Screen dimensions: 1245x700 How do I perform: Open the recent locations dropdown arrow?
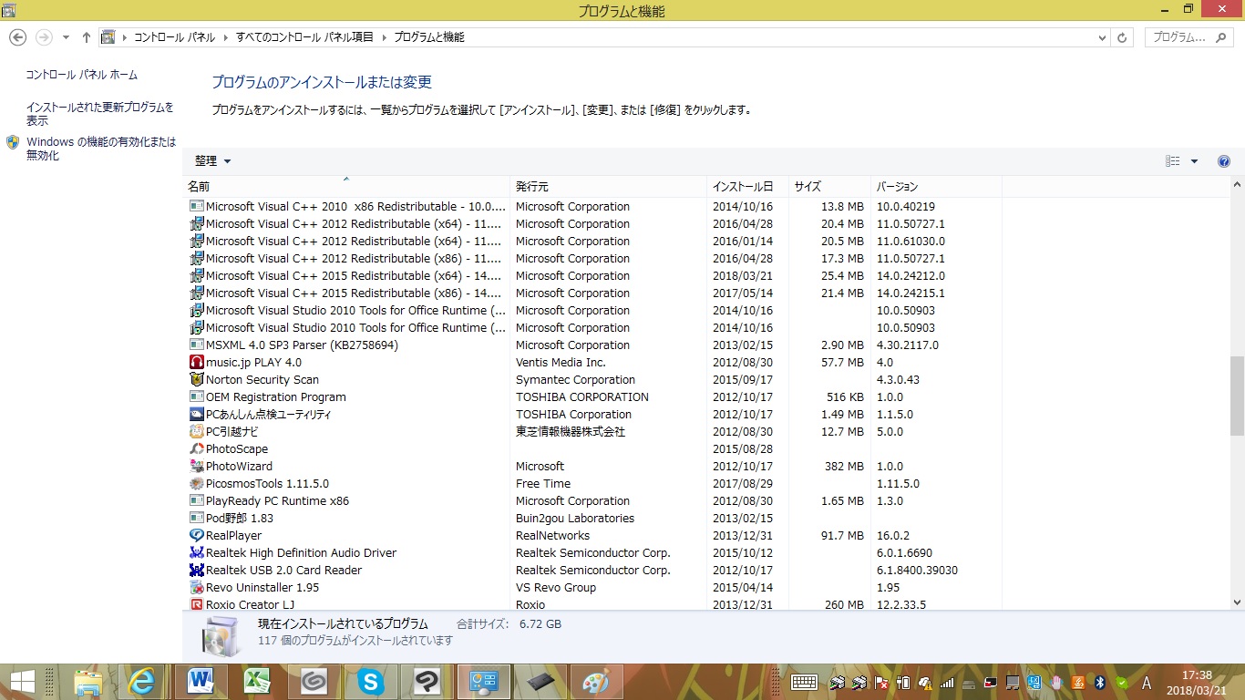click(x=66, y=37)
